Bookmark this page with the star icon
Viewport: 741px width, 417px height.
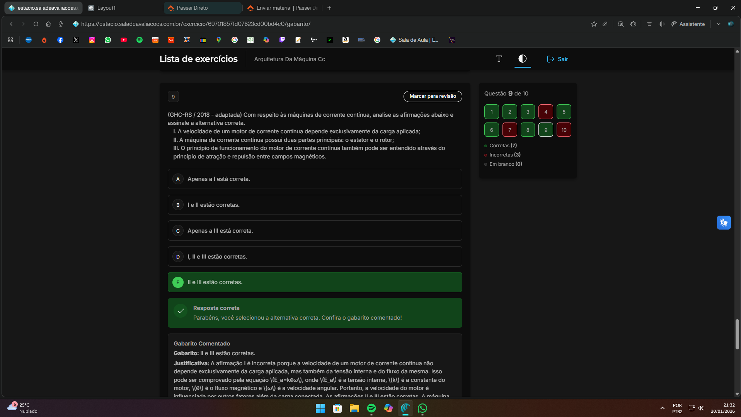(x=594, y=24)
